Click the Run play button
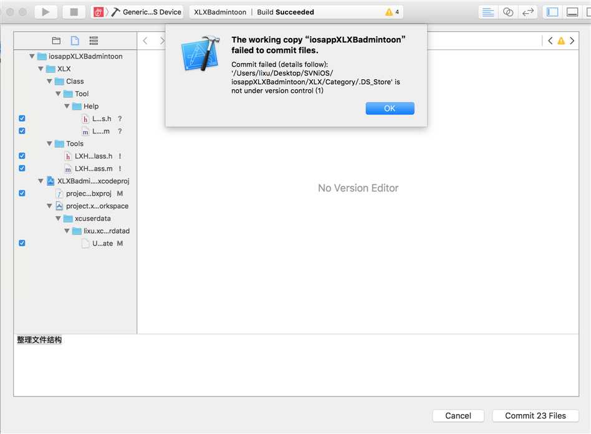The width and height of the screenshot is (591, 434). 46,12
